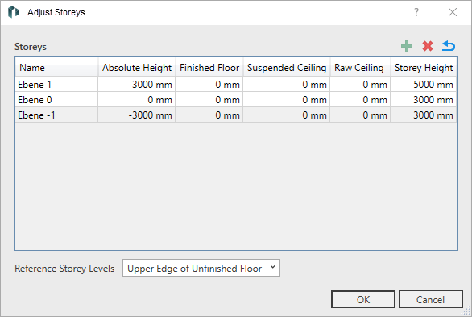Click Absolute Height column header
Screen dimensions: 472x317
137,68
